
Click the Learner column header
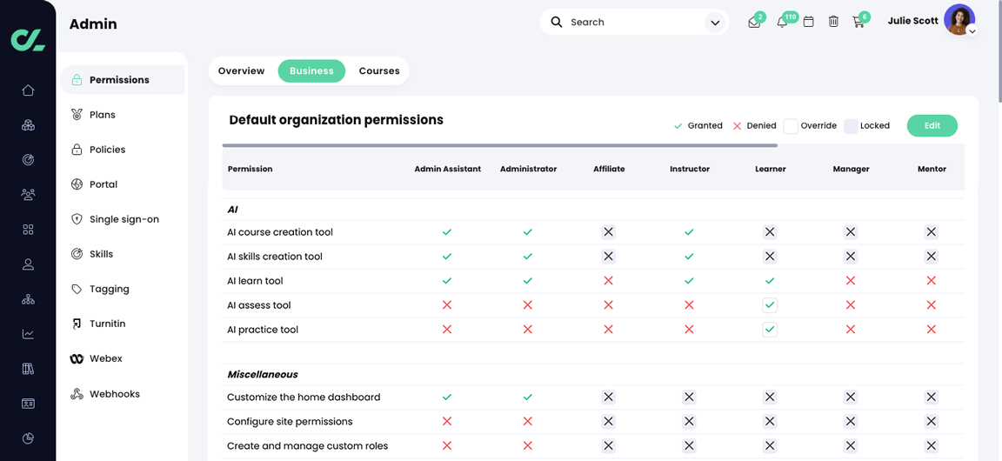click(770, 169)
